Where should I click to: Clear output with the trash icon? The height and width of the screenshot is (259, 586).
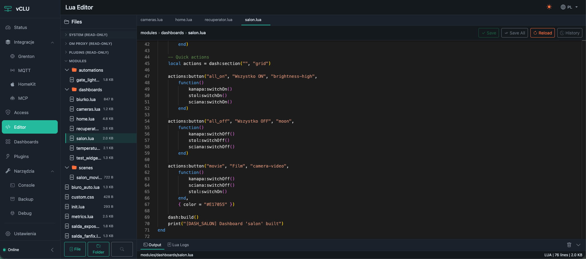tap(569, 245)
